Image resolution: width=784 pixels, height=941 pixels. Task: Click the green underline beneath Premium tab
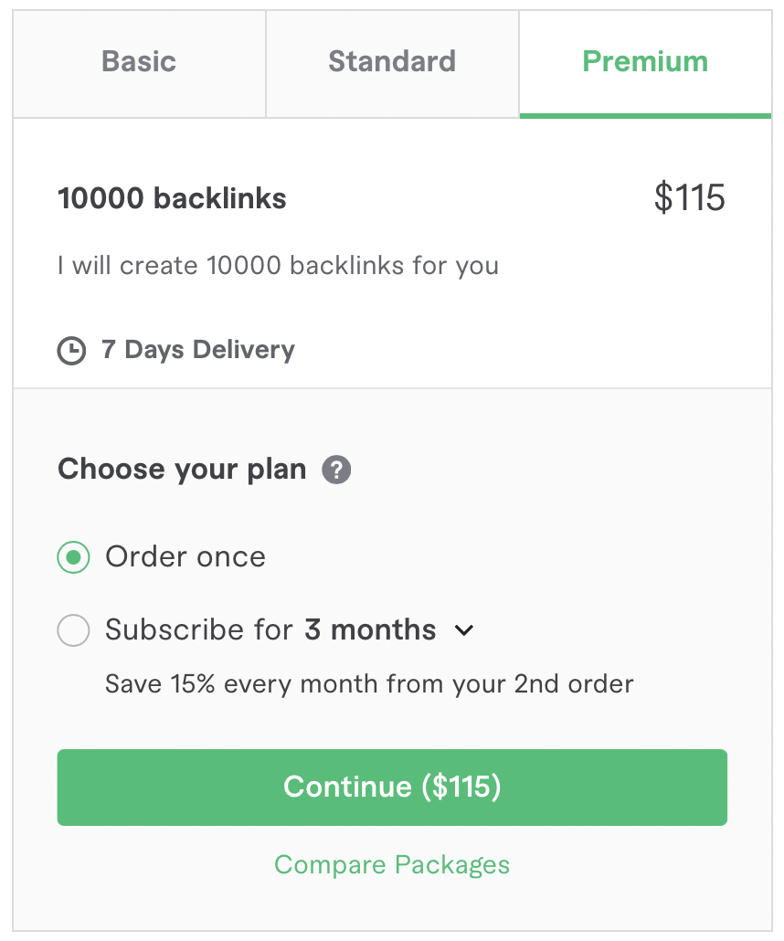645,115
